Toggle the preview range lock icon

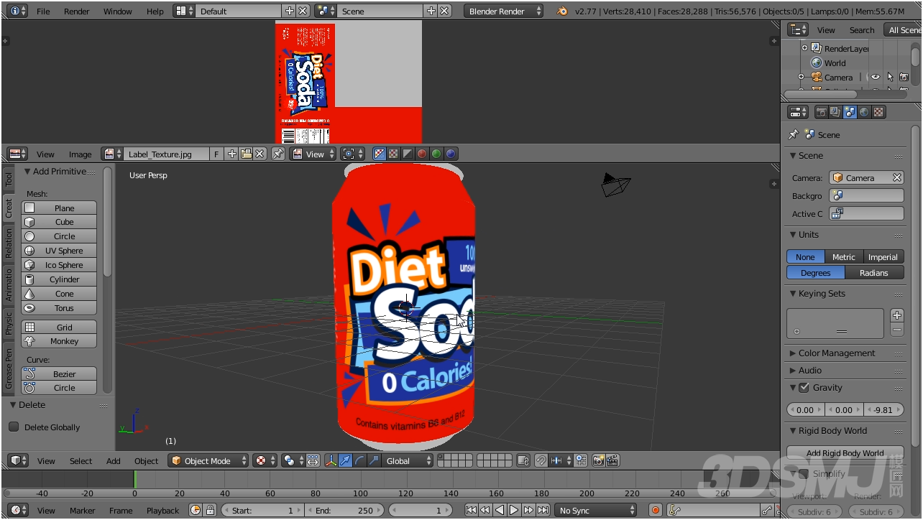tap(210, 510)
